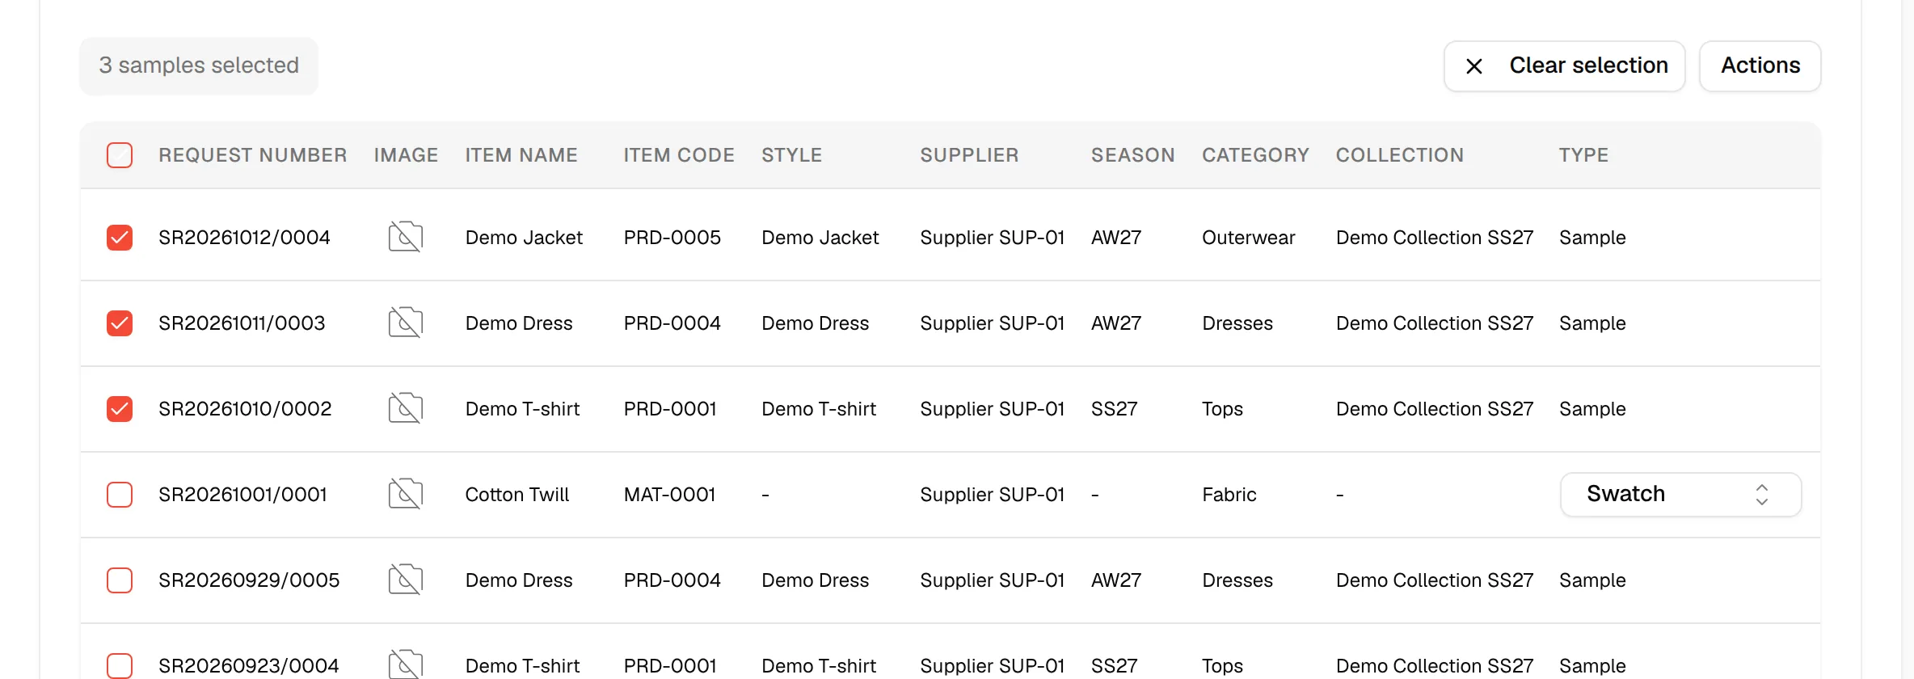The height and width of the screenshot is (679, 1914).
Task: Click the STYLE column header
Action: click(791, 155)
